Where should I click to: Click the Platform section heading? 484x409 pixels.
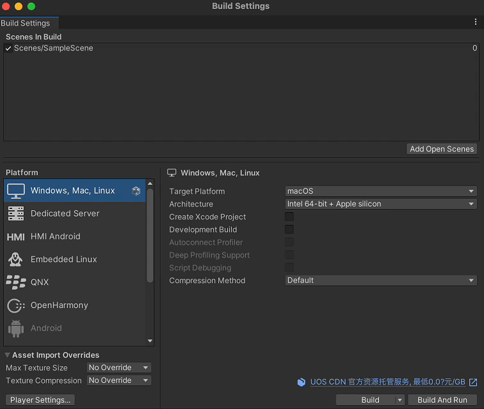coord(22,173)
